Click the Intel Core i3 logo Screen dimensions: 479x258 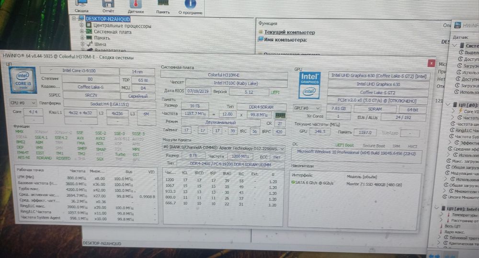23,80
